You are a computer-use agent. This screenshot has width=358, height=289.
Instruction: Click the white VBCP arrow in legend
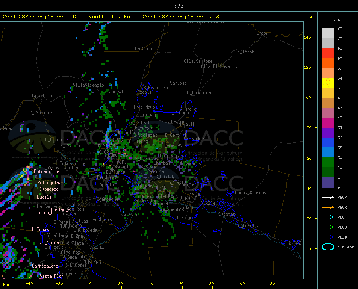[328, 197]
